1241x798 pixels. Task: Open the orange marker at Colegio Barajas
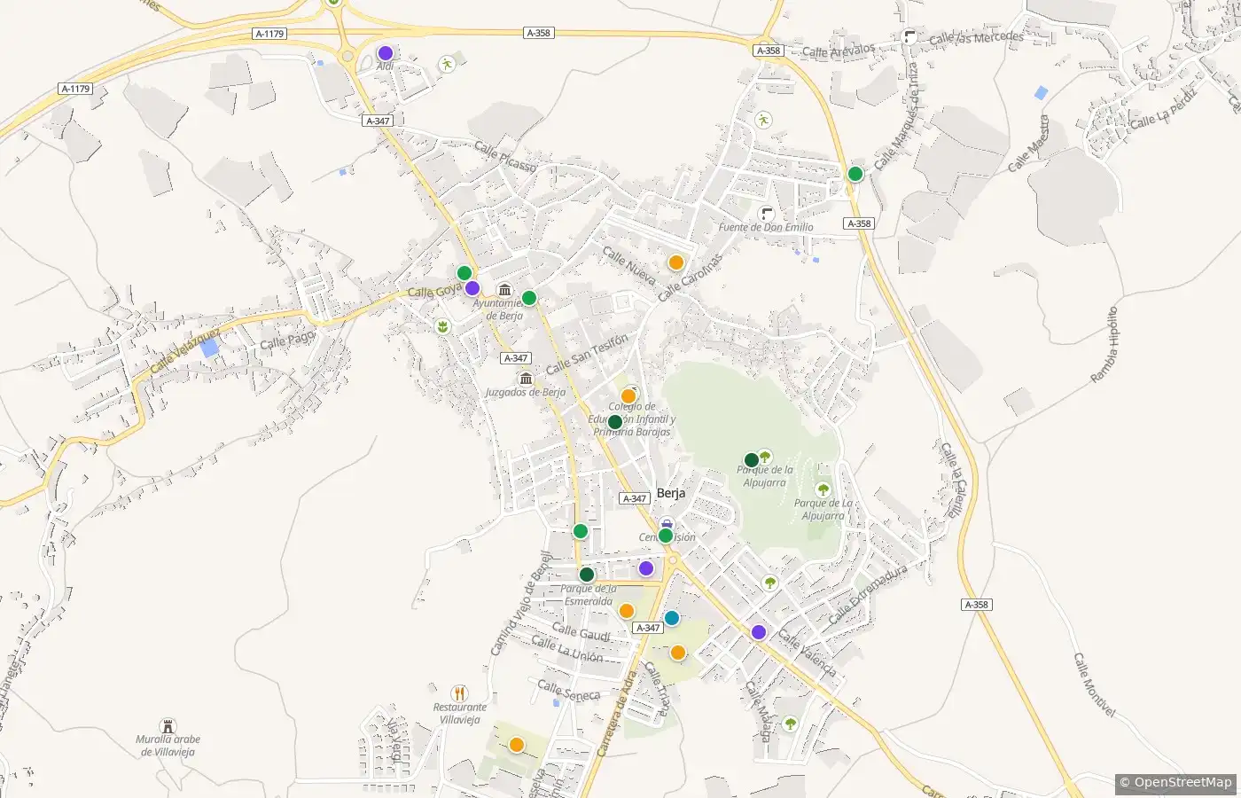tap(628, 396)
